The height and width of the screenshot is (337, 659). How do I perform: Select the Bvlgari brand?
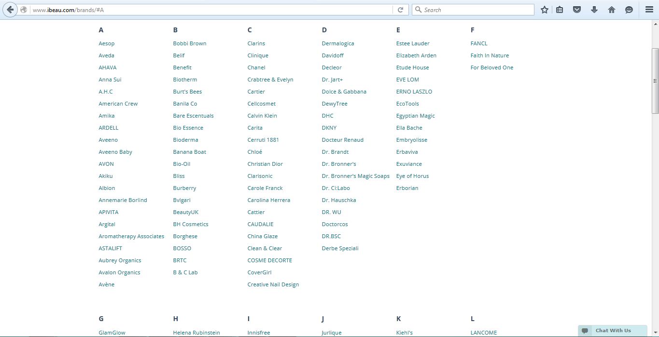coord(182,200)
